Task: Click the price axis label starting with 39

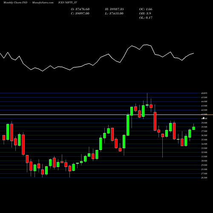Action: (204, 123)
